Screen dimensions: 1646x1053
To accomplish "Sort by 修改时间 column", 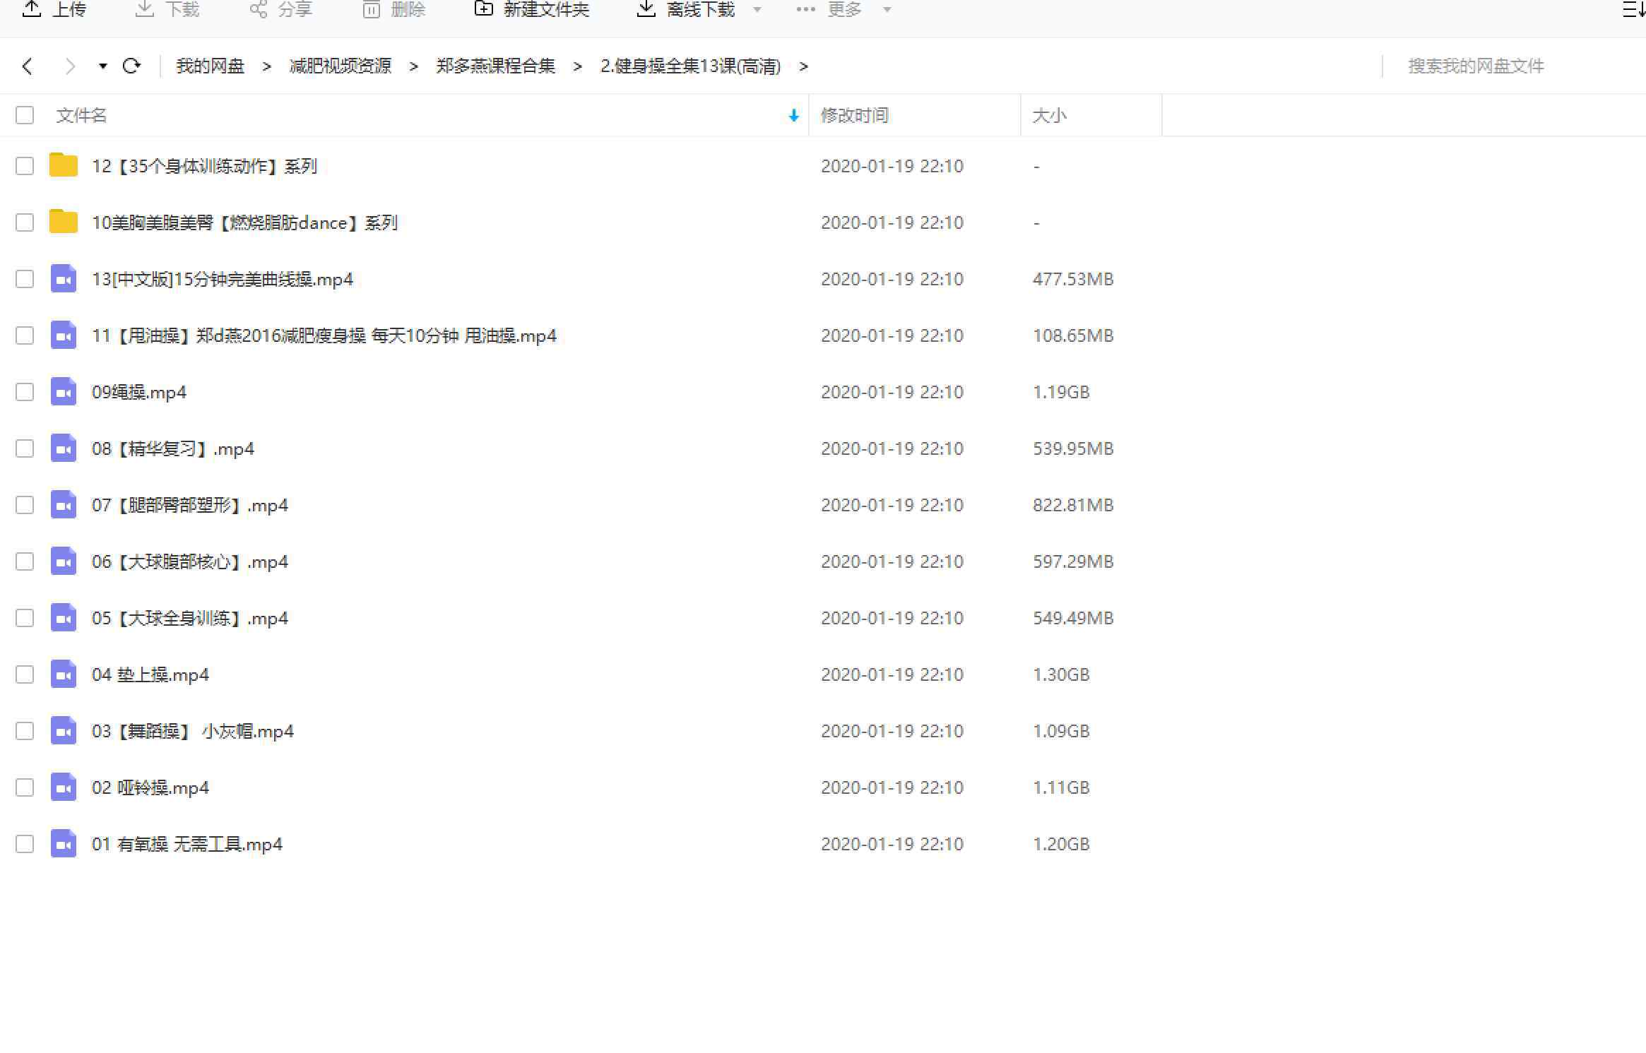I will pos(854,115).
